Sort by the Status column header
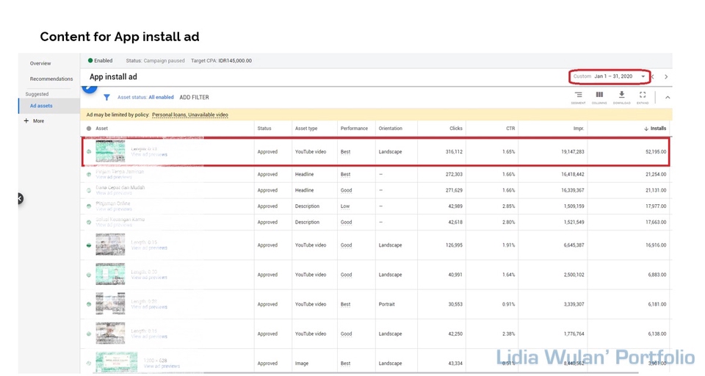The width and height of the screenshot is (705, 376). pyautogui.click(x=264, y=129)
